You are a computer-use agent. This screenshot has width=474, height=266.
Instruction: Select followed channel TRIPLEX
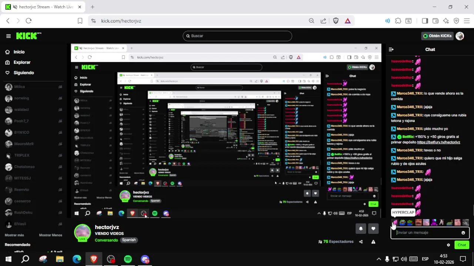pyautogui.click(x=33, y=156)
